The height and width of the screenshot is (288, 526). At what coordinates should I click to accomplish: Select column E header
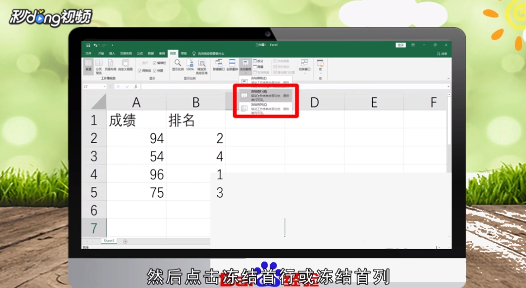(x=374, y=102)
